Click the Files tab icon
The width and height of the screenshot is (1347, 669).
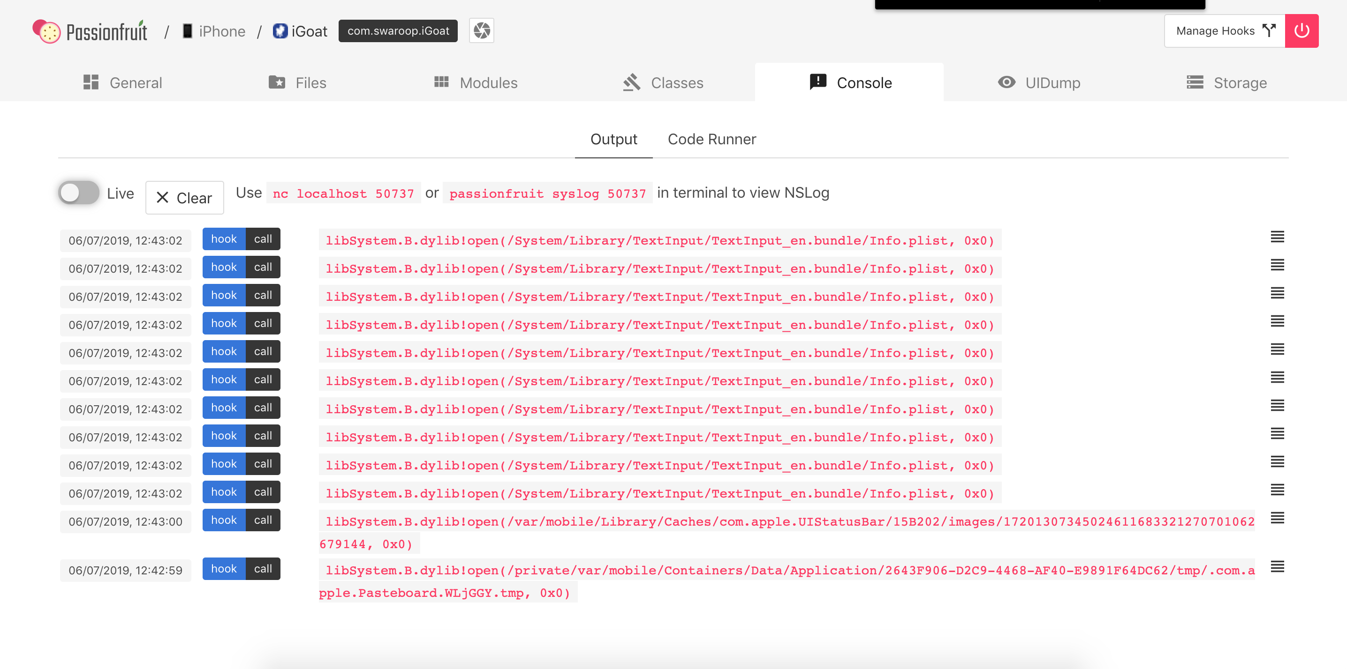[277, 82]
